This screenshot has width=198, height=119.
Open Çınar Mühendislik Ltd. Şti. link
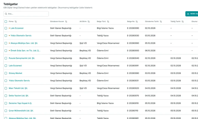click(21, 110)
